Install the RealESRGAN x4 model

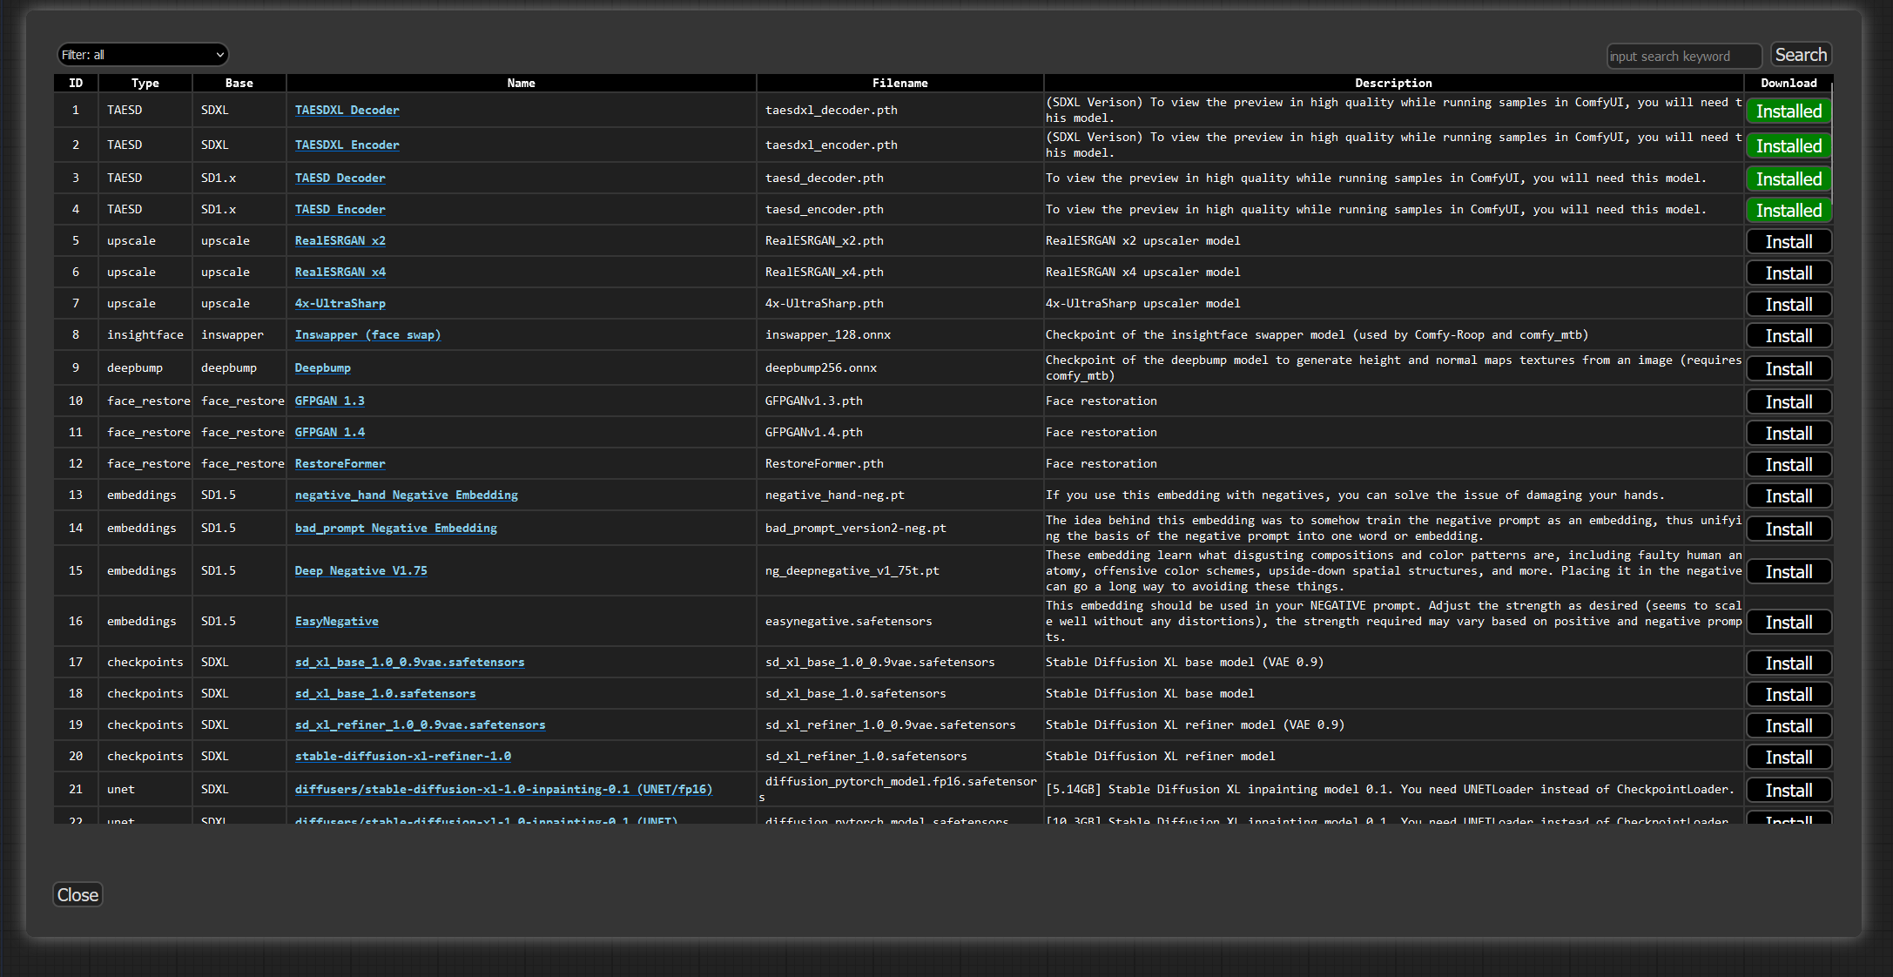(x=1789, y=273)
